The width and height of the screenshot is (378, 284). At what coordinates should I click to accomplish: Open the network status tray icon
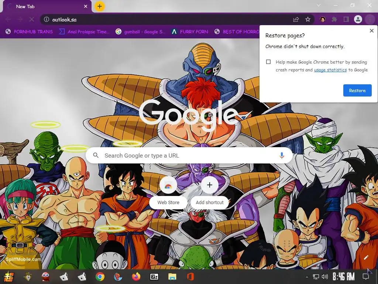[316, 277]
